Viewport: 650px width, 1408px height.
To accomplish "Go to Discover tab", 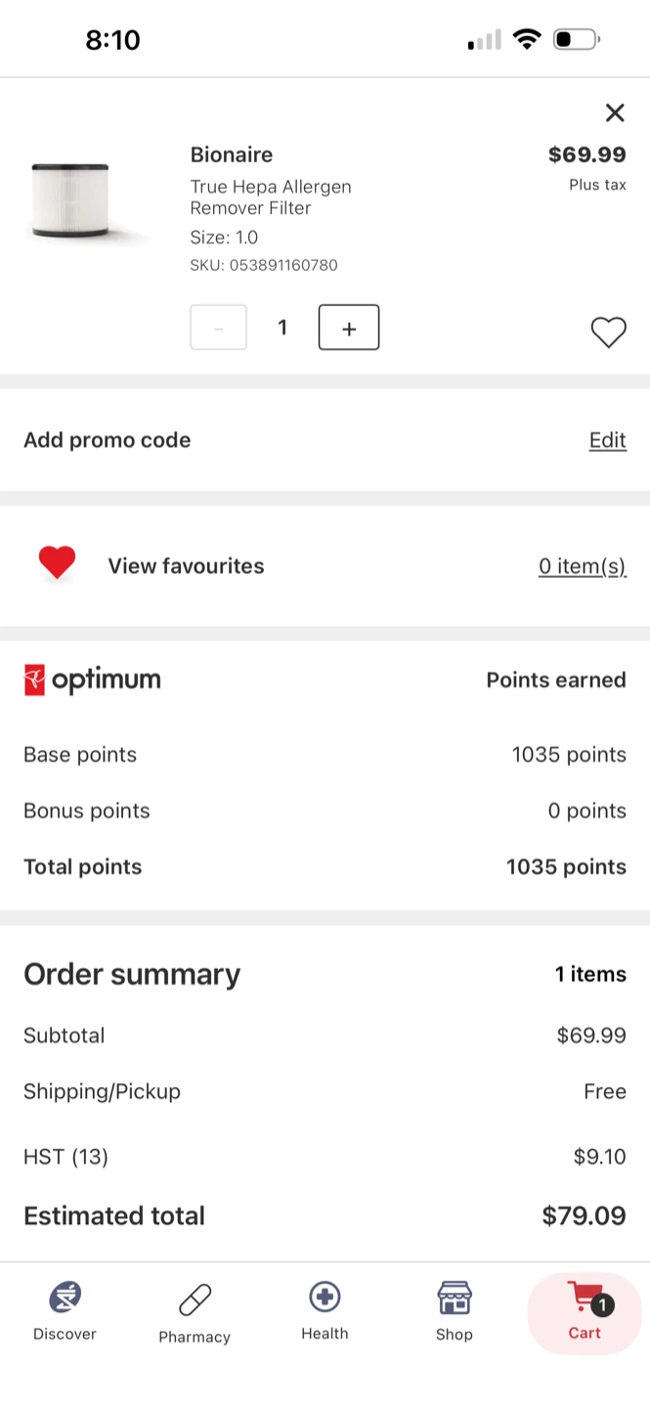I will [x=65, y=1312].
